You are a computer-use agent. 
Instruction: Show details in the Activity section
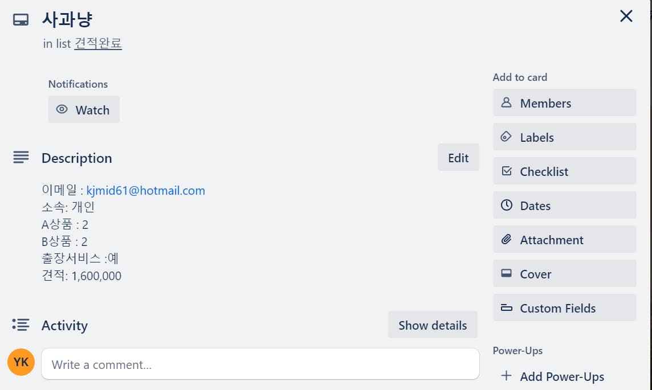[433, 325]
